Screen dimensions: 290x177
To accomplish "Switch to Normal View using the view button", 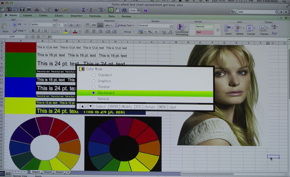I will click(x=2, y=173).
